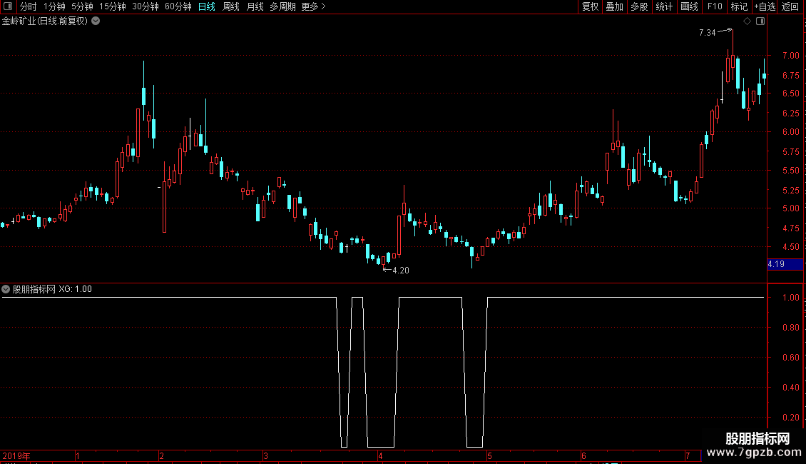The width and height of the screenshot is (806, 464).
Task: Toggle the side panel icon above the chart
Action: [x=760, y=21]
